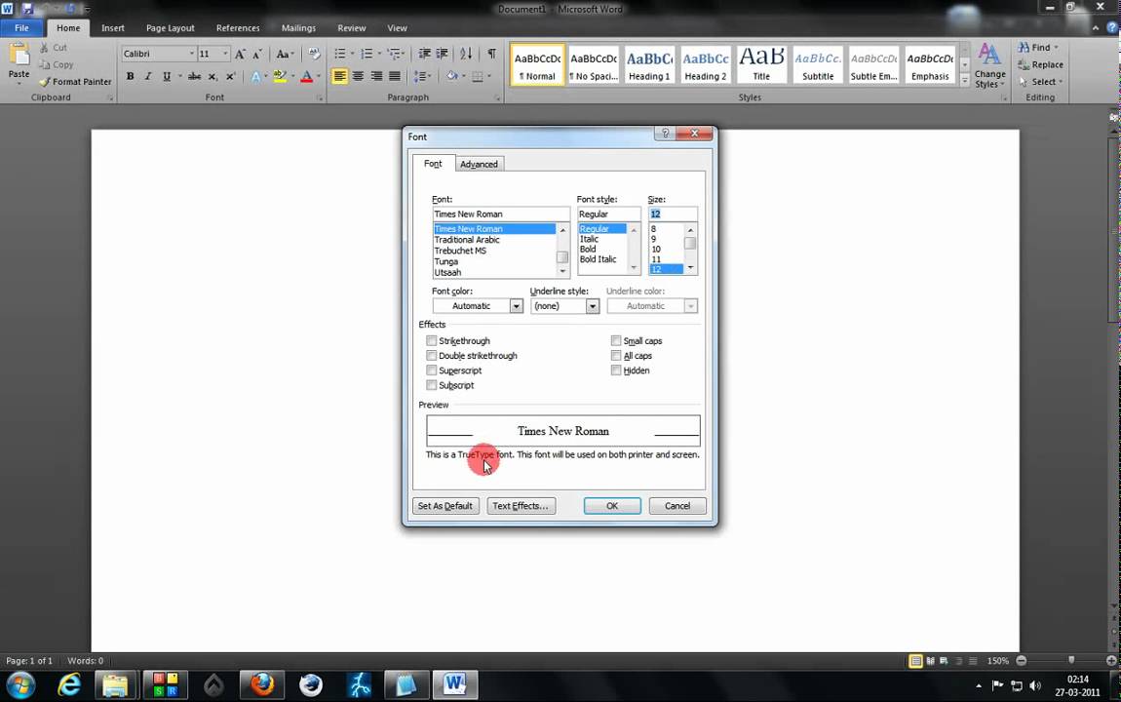Click the Clear Formatting icon
Viewport: 1121px width, 702px height.
coord(314,54)
